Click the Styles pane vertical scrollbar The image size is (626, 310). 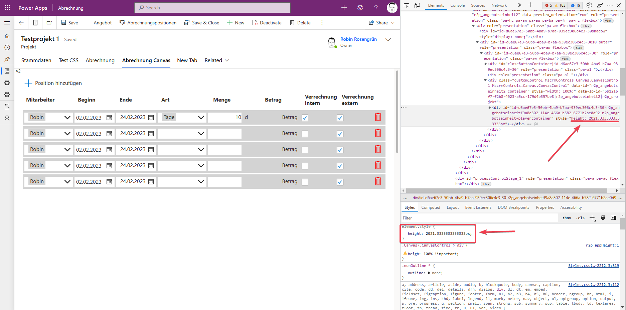622,224
